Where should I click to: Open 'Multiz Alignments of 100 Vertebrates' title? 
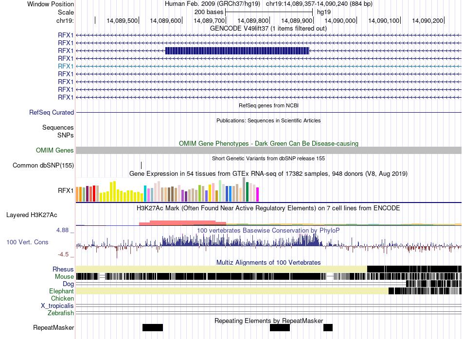pos(268,262)
